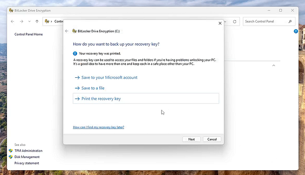Image resolution: width=305 pixels, height=175 pixels.
Task: Click Next button in wizard
Action: point(191,139)
